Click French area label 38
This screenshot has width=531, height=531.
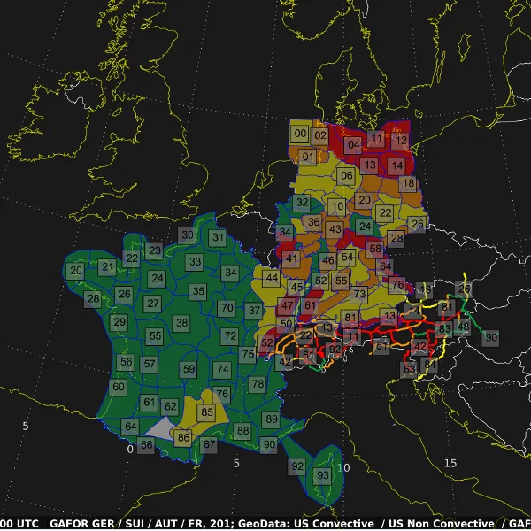tap(181, 323)
